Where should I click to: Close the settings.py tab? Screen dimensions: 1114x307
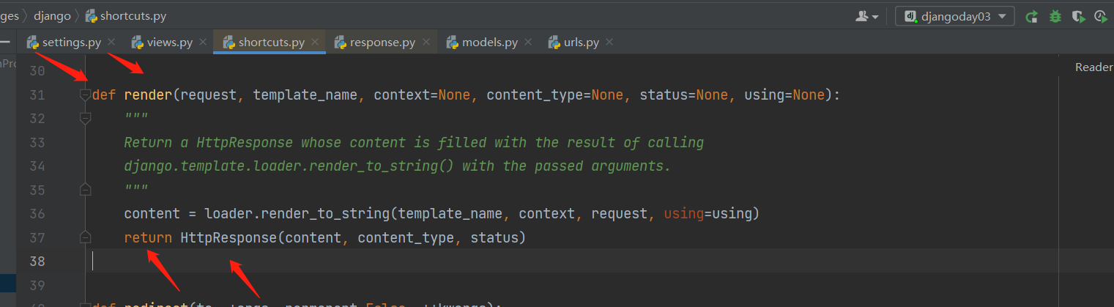tap(111, 42)
